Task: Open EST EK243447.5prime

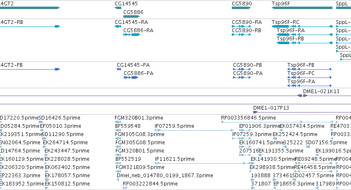Action: (67, 151)
